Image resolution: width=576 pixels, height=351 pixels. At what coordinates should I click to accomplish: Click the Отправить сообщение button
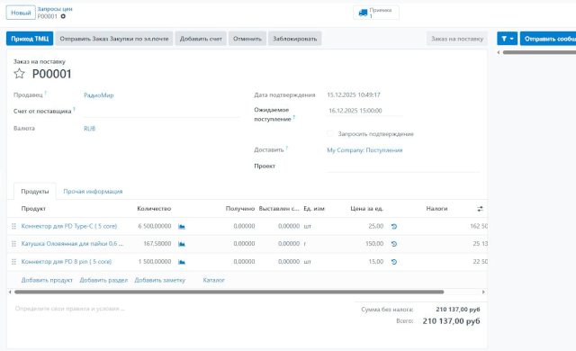point(548,39)
